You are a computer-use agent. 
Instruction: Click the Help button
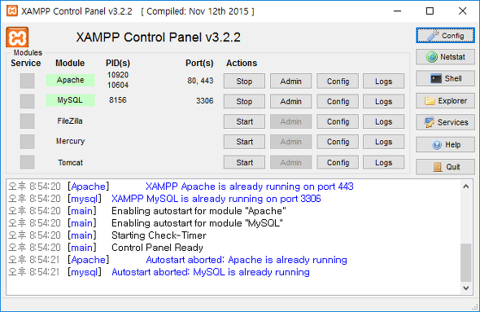445,144
